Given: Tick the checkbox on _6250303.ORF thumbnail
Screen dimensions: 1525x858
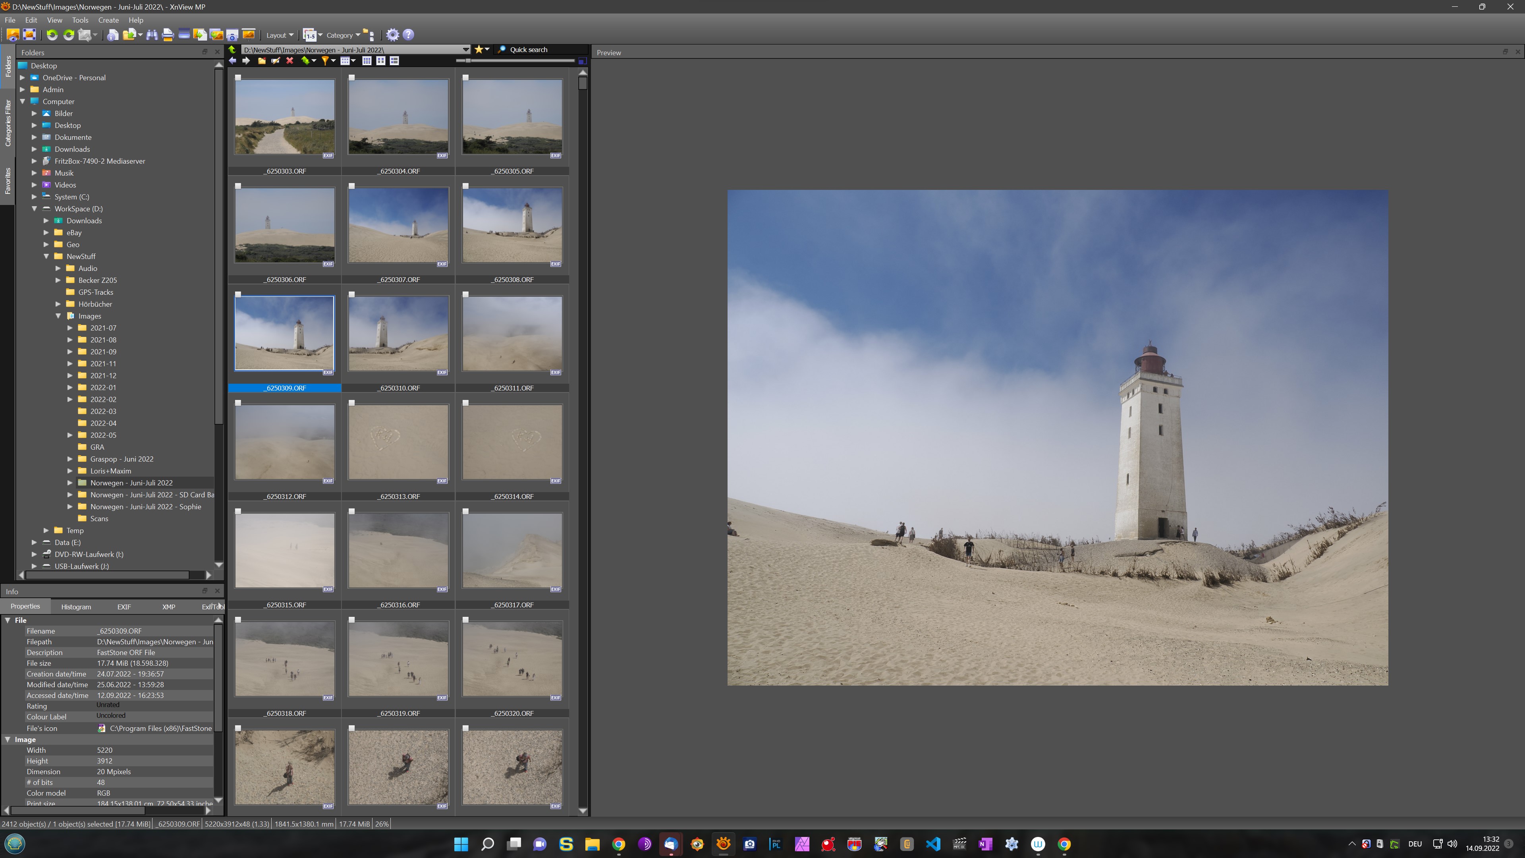Looking at the screenshot, I should coord(238,77).
